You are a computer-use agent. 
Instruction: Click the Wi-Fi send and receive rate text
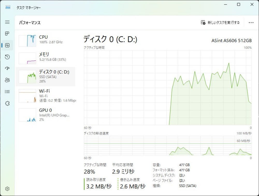pyautogui.click(x=58, y=100)
